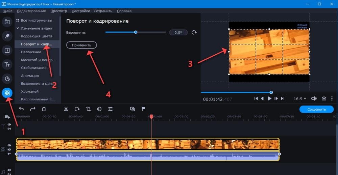338x175 pixels.
Task: Select Хромакей tool
Action: (30, 91)
